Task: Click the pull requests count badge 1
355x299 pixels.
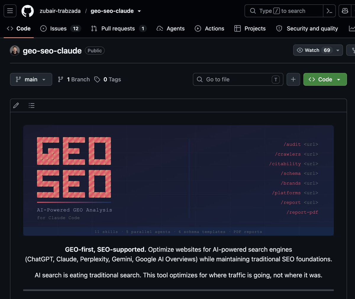Action: pos(143,28)
